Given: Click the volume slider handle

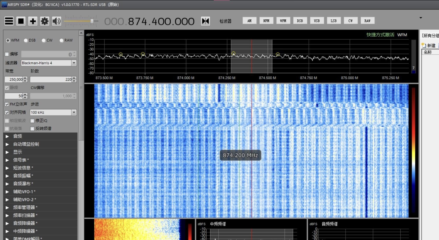Looking at the screenshot, I should [92, 21].
